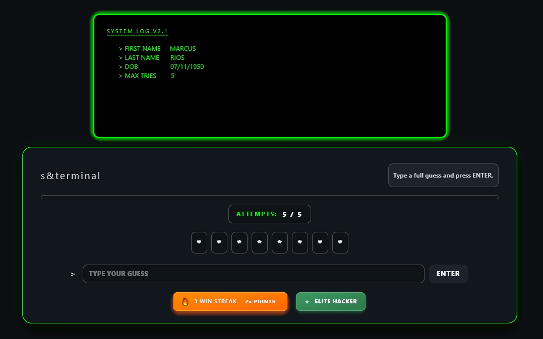Click the 3 Win Streak 2x Points badge

(x=230, y=302)
